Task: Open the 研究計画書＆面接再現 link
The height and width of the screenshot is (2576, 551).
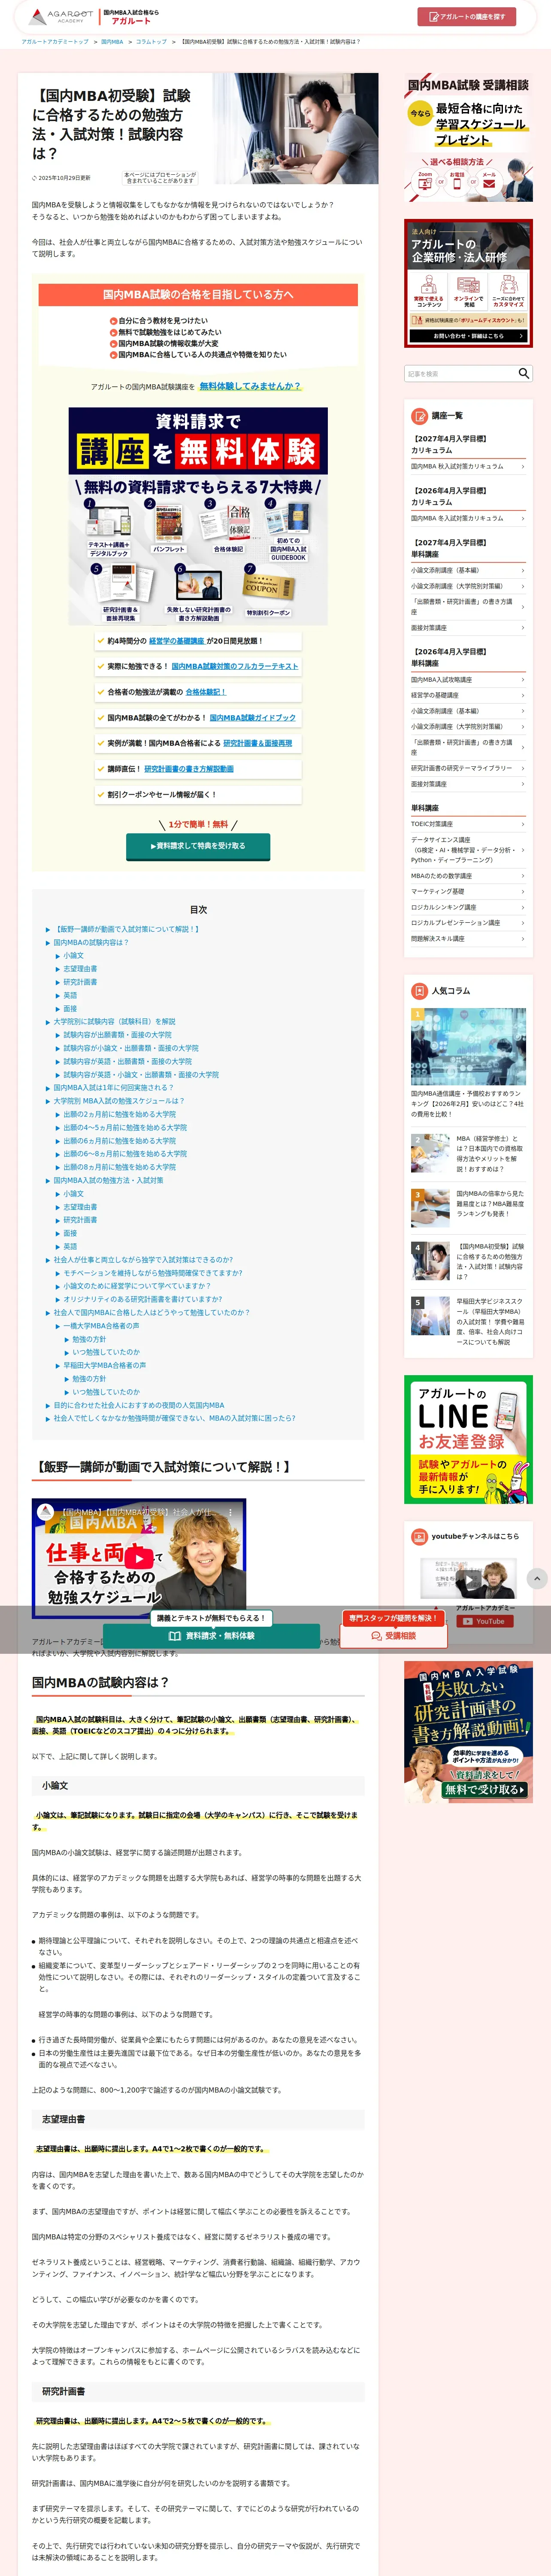Action: 258,743
